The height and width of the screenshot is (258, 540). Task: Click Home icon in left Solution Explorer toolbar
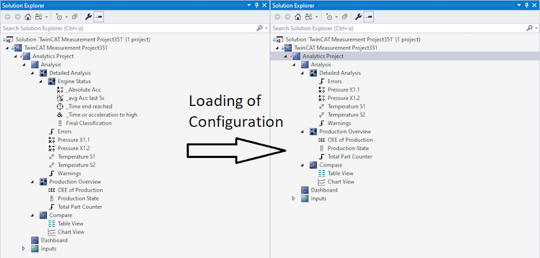pyautogui.click(x=28, y=16)
